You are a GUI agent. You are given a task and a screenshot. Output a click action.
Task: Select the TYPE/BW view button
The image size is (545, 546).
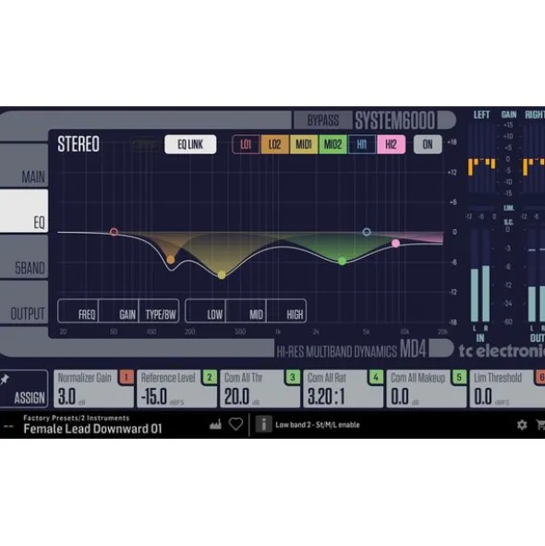(159, 310)
